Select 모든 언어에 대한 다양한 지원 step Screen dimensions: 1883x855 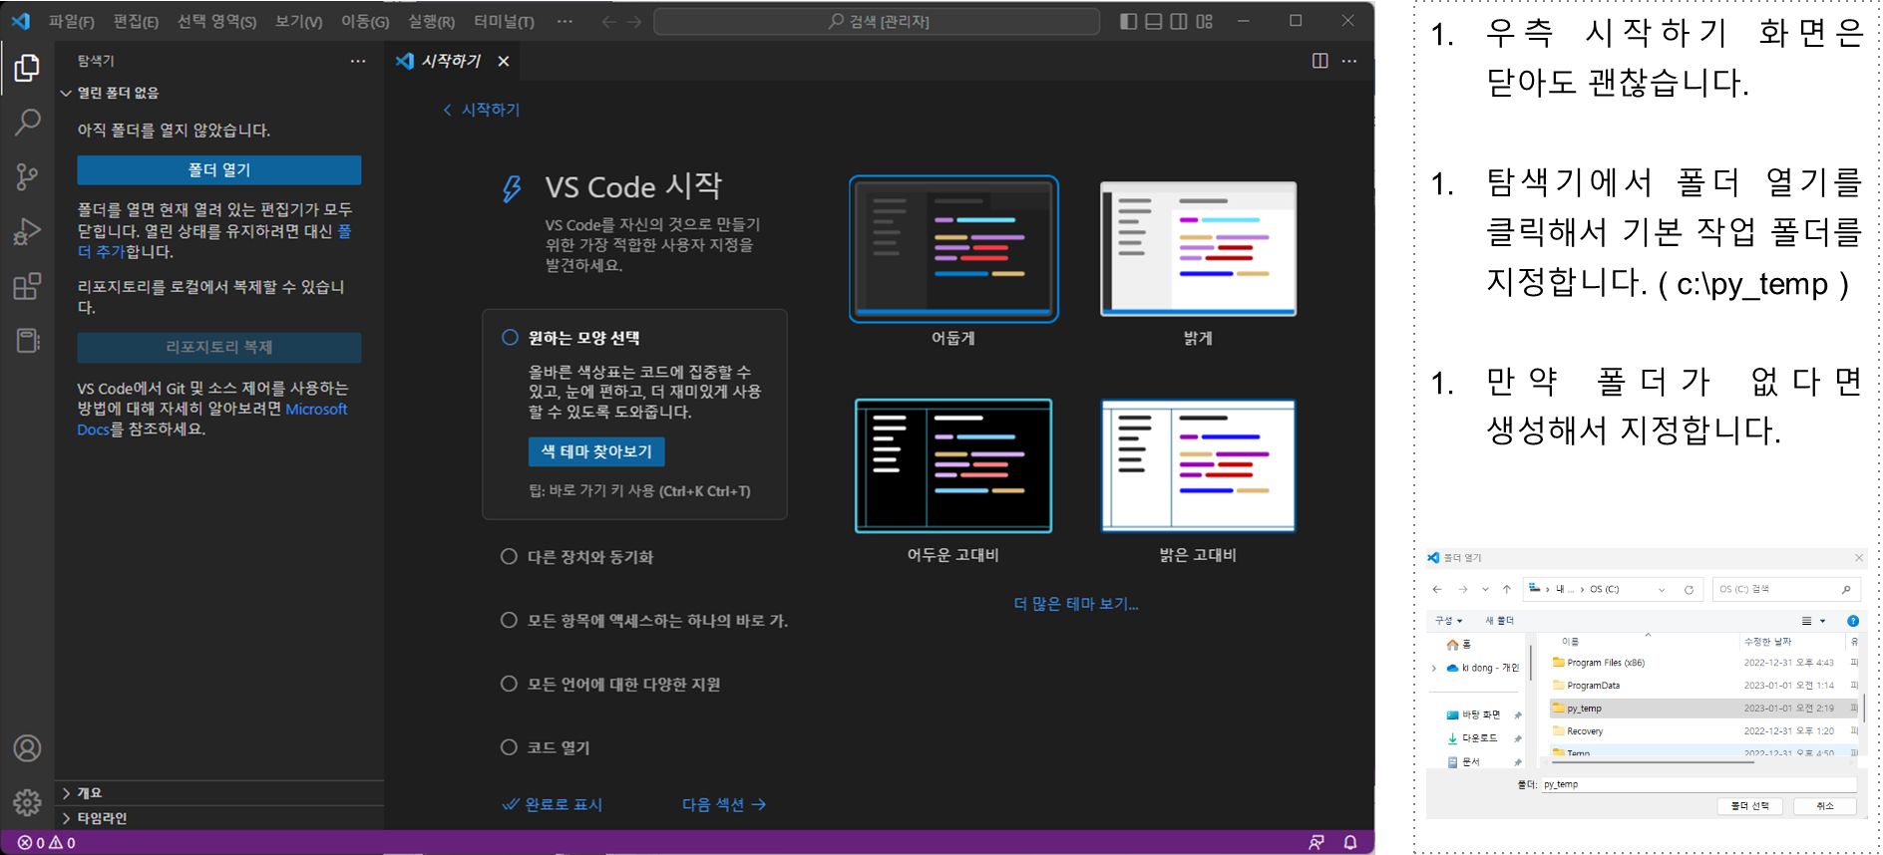pos(610,684)
